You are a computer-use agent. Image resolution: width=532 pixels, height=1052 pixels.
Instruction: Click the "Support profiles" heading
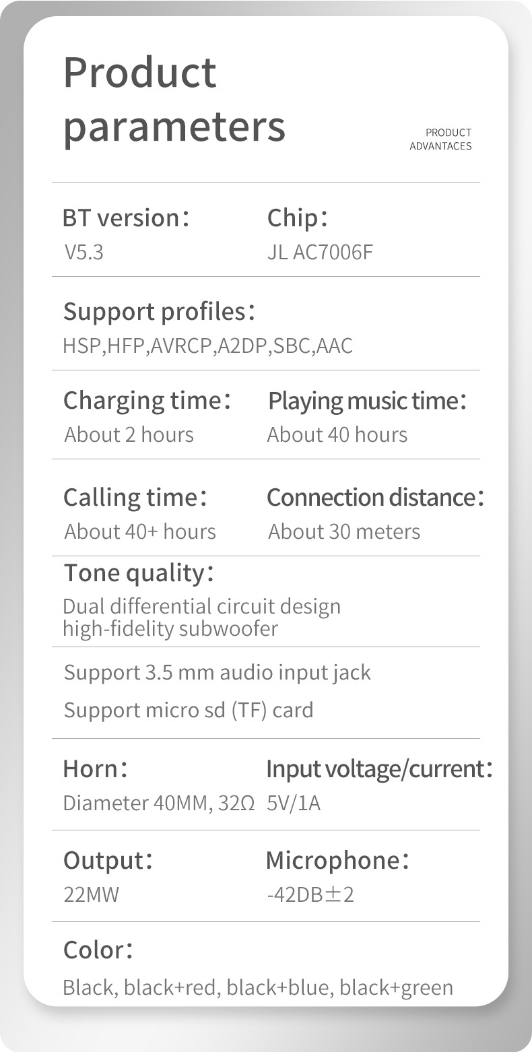click(x=159, y=312)
